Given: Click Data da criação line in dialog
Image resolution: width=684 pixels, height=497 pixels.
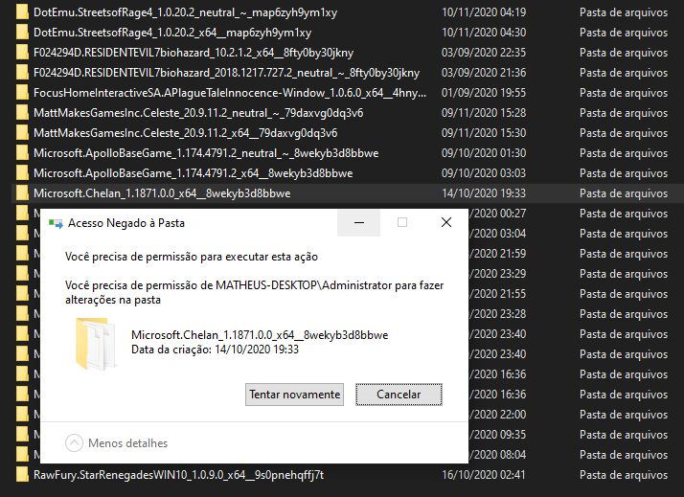Looking at the screenshot, I should click(x=215, y=350).
